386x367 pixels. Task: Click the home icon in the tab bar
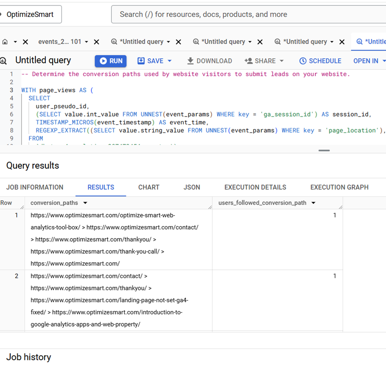click(x=6, y=41)
